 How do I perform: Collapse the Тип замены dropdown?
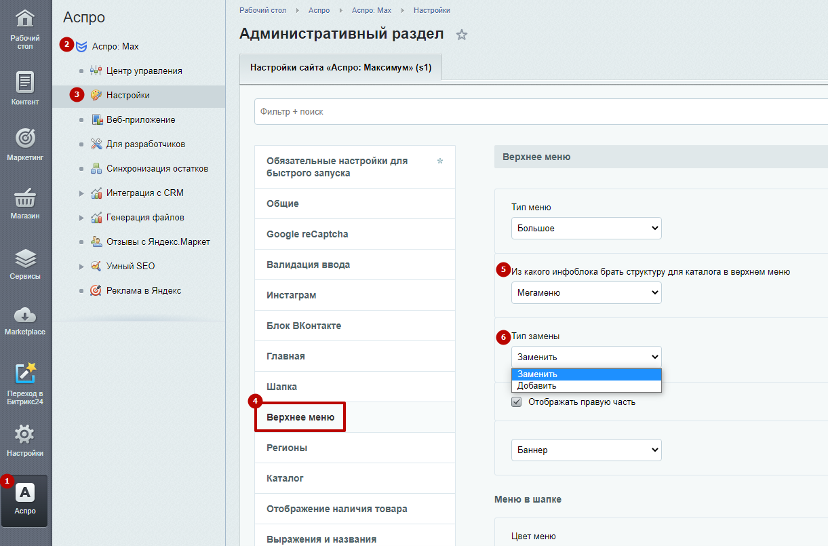(x=587, y=357)
